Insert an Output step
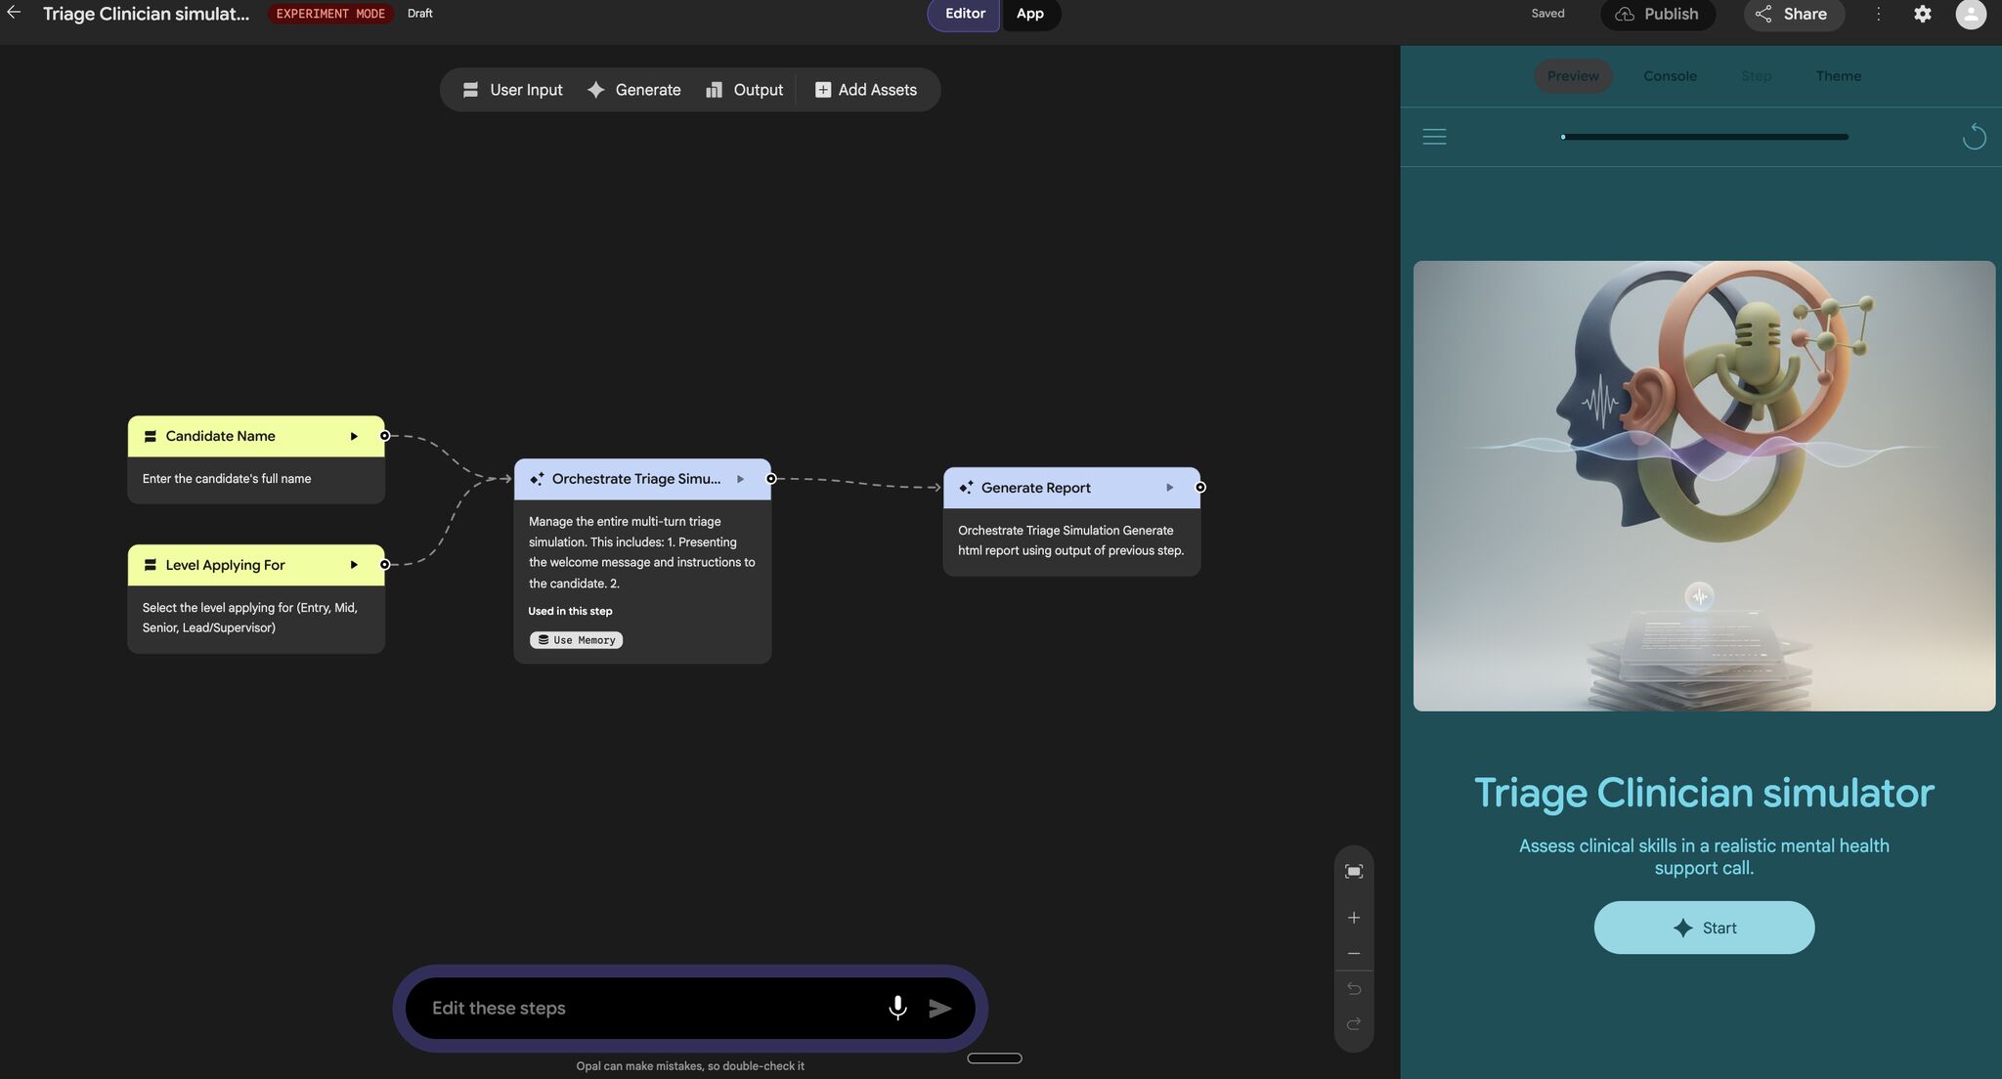This screenshot has height=1079, width=2002. coord(745,89)
